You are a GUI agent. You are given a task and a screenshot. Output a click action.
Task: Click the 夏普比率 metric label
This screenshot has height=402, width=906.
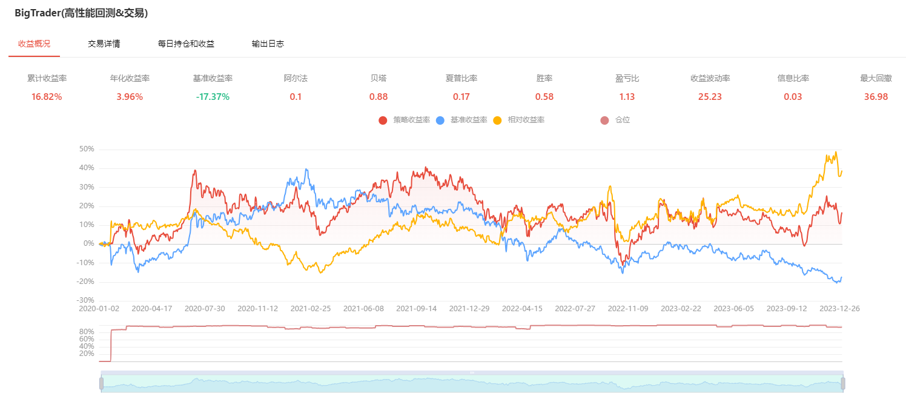click(461, 79)
